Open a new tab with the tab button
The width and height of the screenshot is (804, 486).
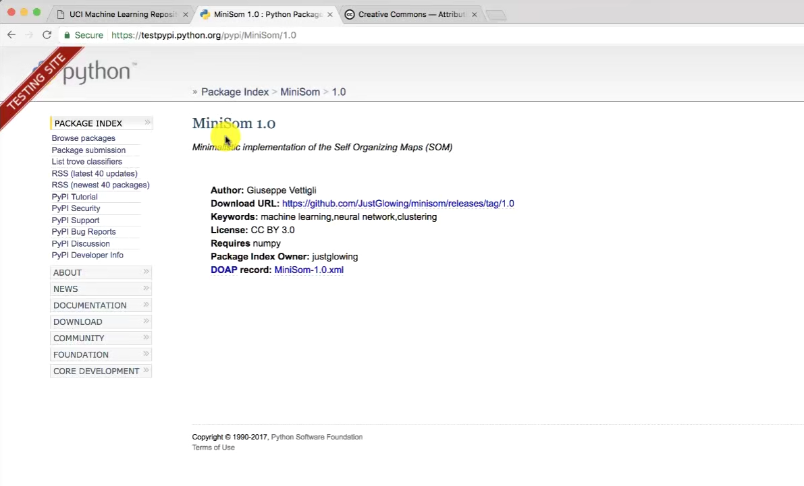496,15
